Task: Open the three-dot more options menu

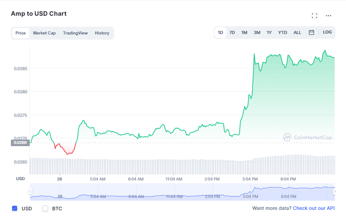Action: point(329,16)
